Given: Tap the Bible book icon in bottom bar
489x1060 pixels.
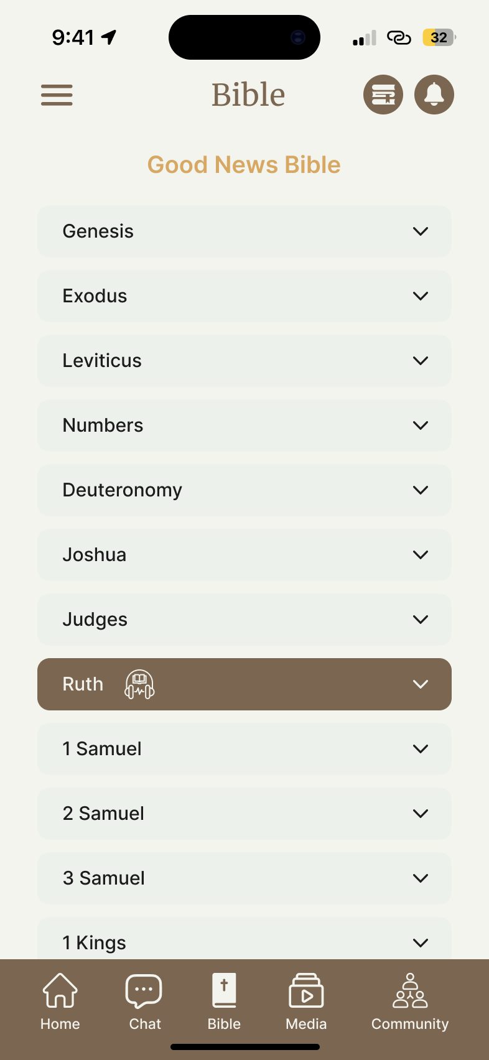Looking at the screenshot, I should coord(224,990).
